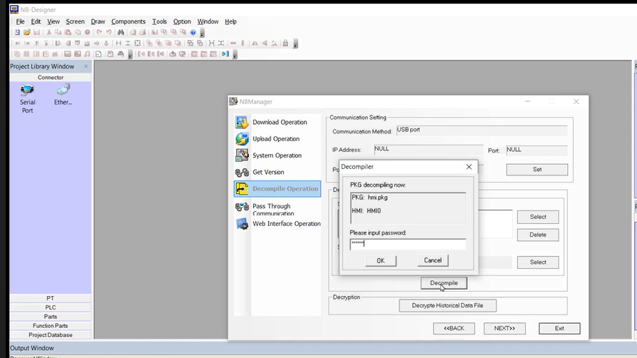Expand the Function Parts section
This screenshot has height=358, width=637.
[x=50, y=326]
